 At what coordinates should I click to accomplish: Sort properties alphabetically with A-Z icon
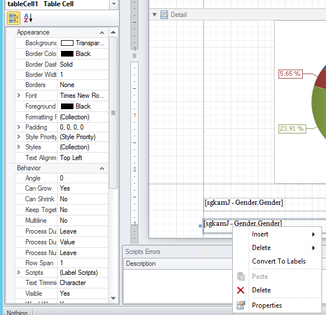(x=28, y=18)
